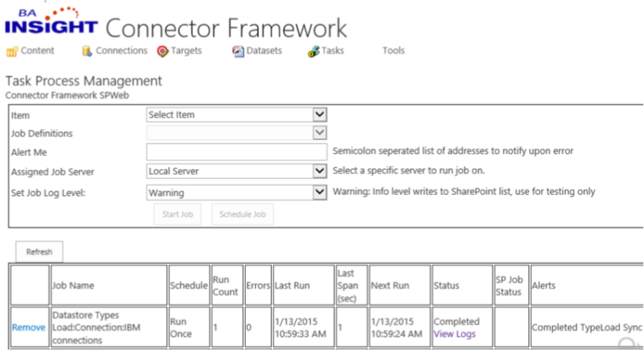The image size is (644, 350).
Task: Click the Alert Me text field
Action: [x=237, y=152]
